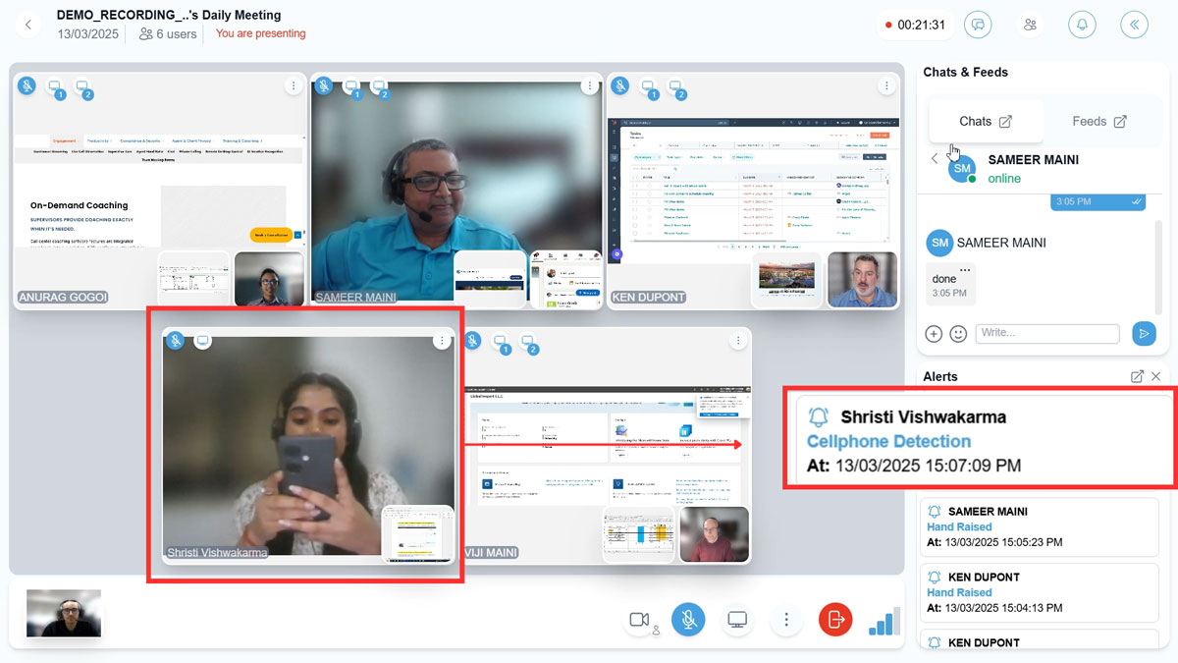The image size is (1178, 663).
Task: Open the chat panel icon in header
Action: 978,26
